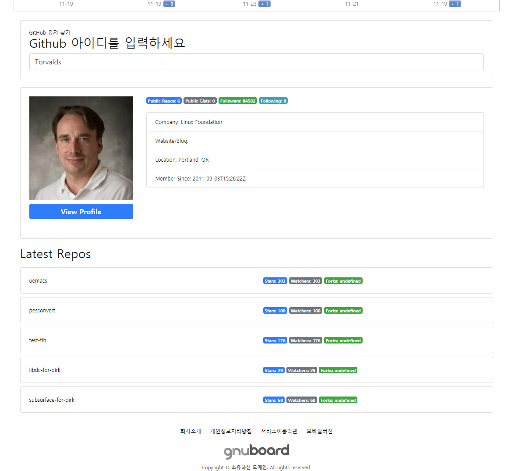515x471 pixels.
Task: Click the 회사소개 footer link
Action: [190, 431]
